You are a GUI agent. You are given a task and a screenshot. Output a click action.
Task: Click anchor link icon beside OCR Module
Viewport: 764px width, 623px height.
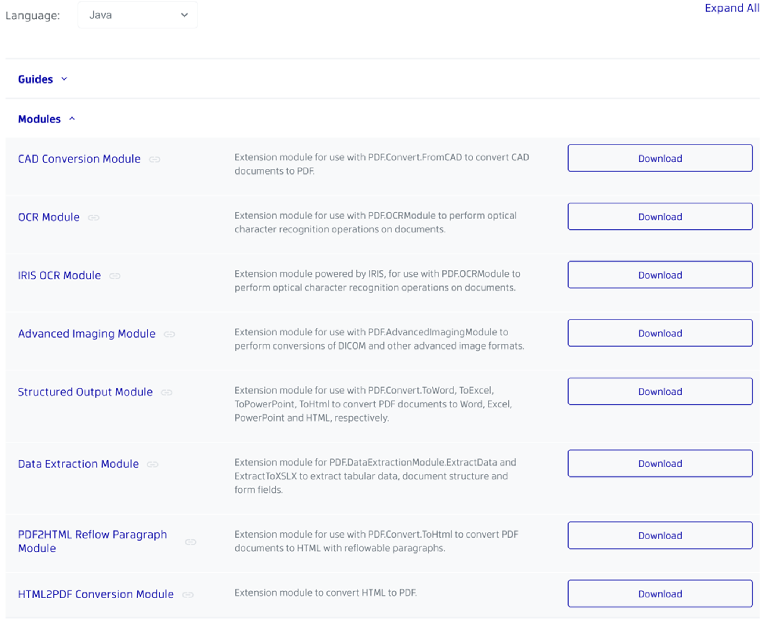pos(93,218)
